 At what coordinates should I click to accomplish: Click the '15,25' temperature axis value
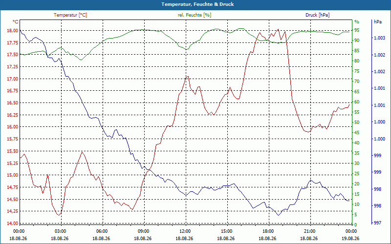13,163
